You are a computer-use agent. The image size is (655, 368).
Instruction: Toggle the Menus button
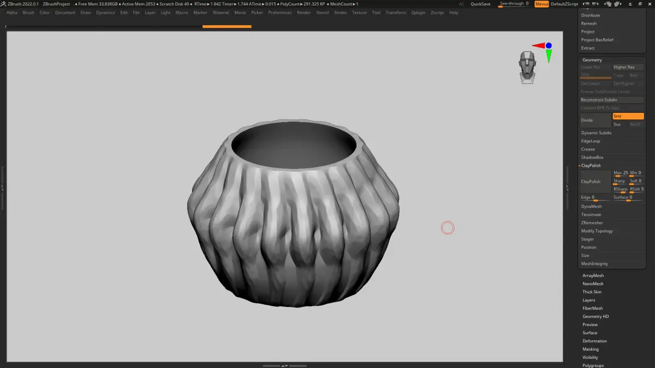[x=541, y=4]
